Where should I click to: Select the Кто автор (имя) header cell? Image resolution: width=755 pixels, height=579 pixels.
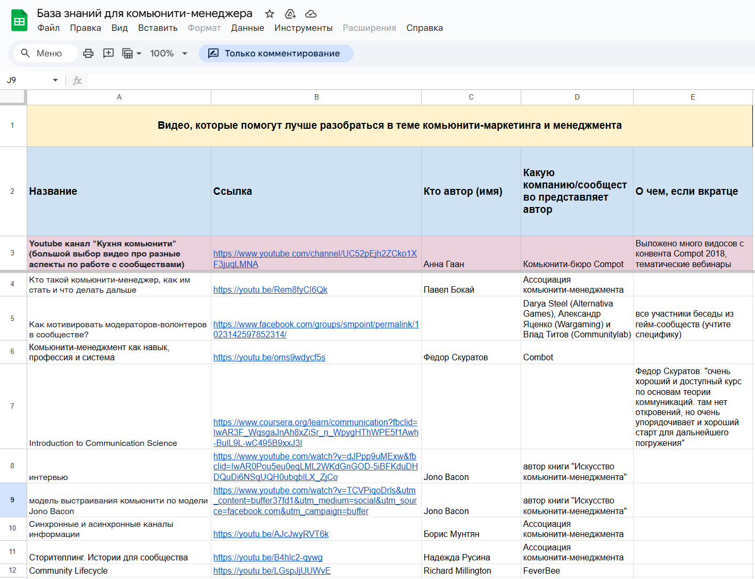click(471, 191)
